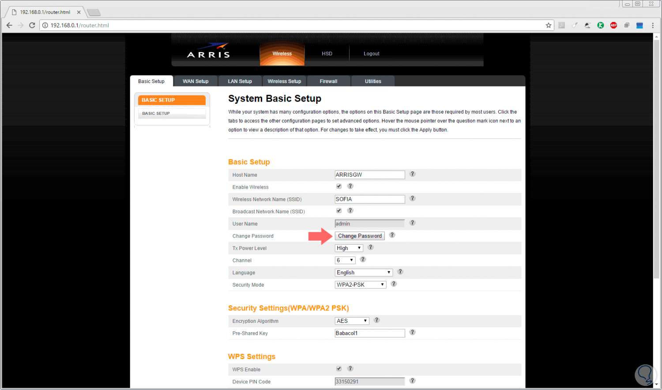This screenshot has width=662, height=390.
Task: Show help for Encryption Algorithm
Action: [x=376, y=320]
